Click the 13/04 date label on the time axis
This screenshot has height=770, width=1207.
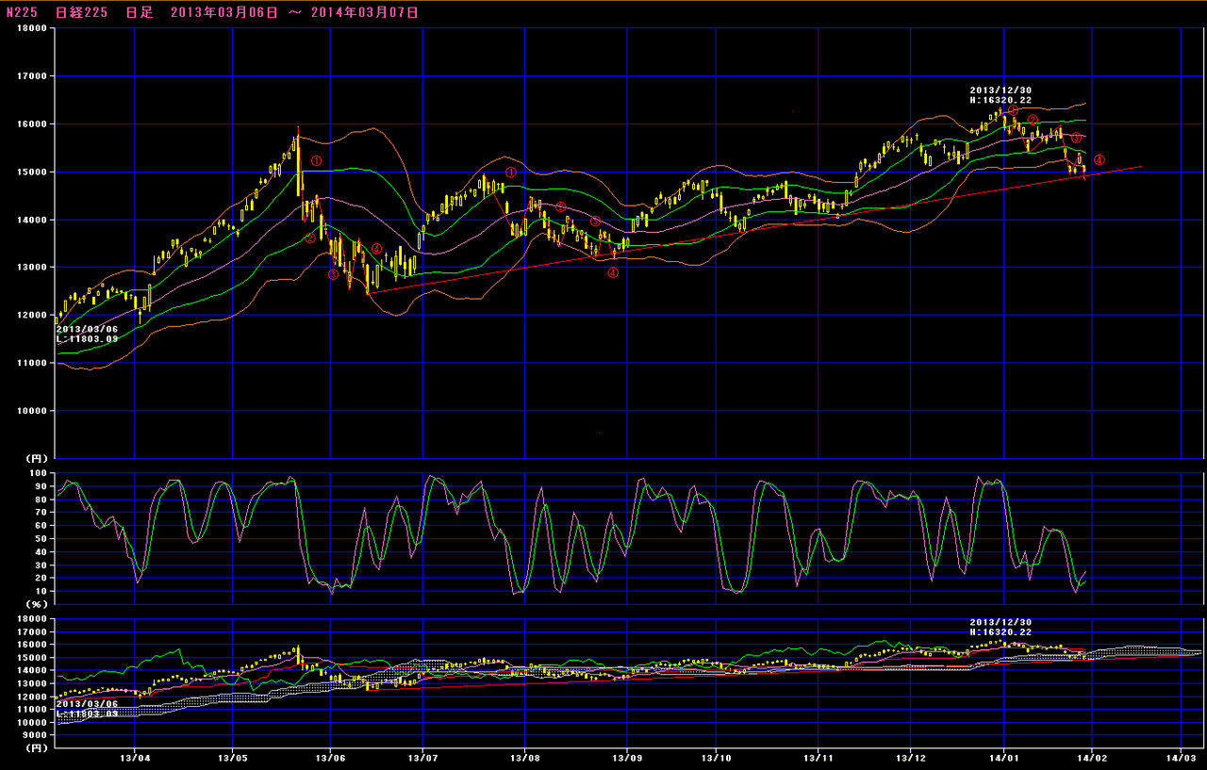[x=135, y=757]
